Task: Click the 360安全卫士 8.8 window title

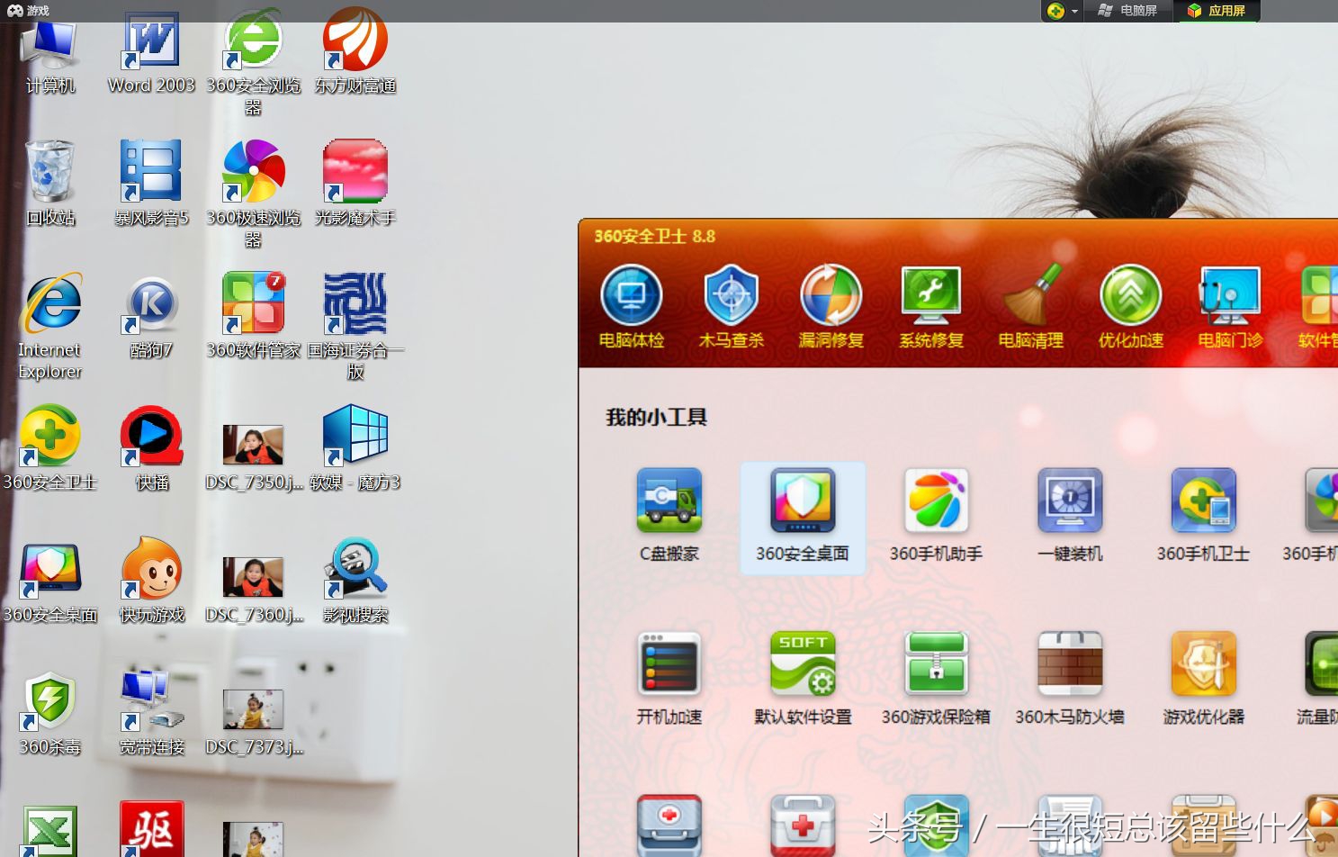Action: (654, 236)
